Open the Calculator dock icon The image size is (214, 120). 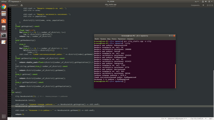coord(4,28)
